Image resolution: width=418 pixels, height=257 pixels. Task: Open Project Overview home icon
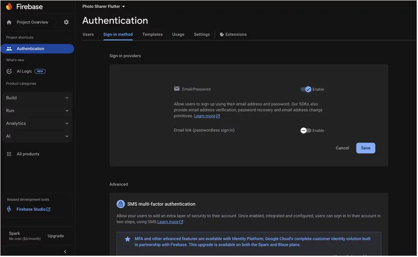pyautogui.click(x=9, y=23)
